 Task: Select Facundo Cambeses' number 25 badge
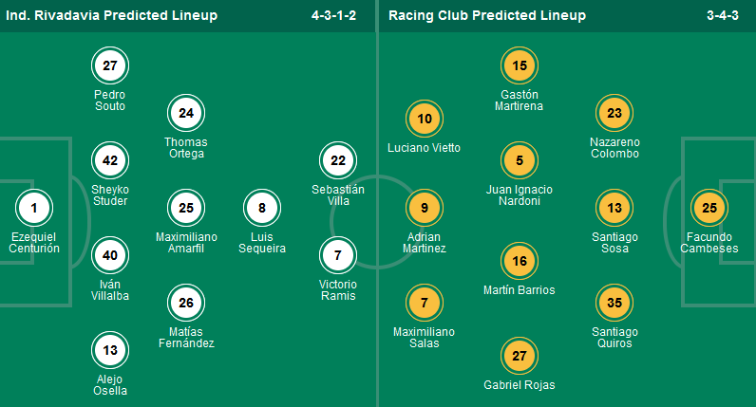pyautogui.click(x=709, y=208)
